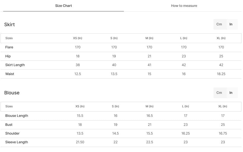Viewport: 243px width, 152px height.
Task: Select the Flare row label
Action: (9, 47)
